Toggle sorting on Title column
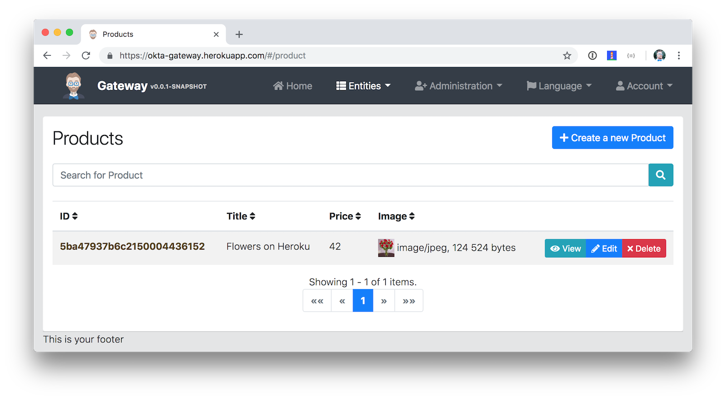Image resolution: width=726 pixels, height=400 pixels. click(x=241, y=216)
